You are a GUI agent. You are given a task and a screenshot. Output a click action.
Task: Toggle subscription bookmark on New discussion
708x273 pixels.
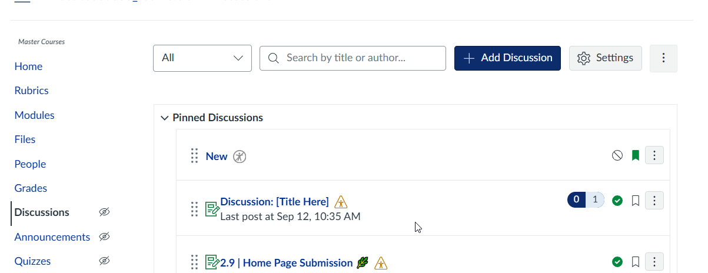pyautogui.click(x=636, y=156)
